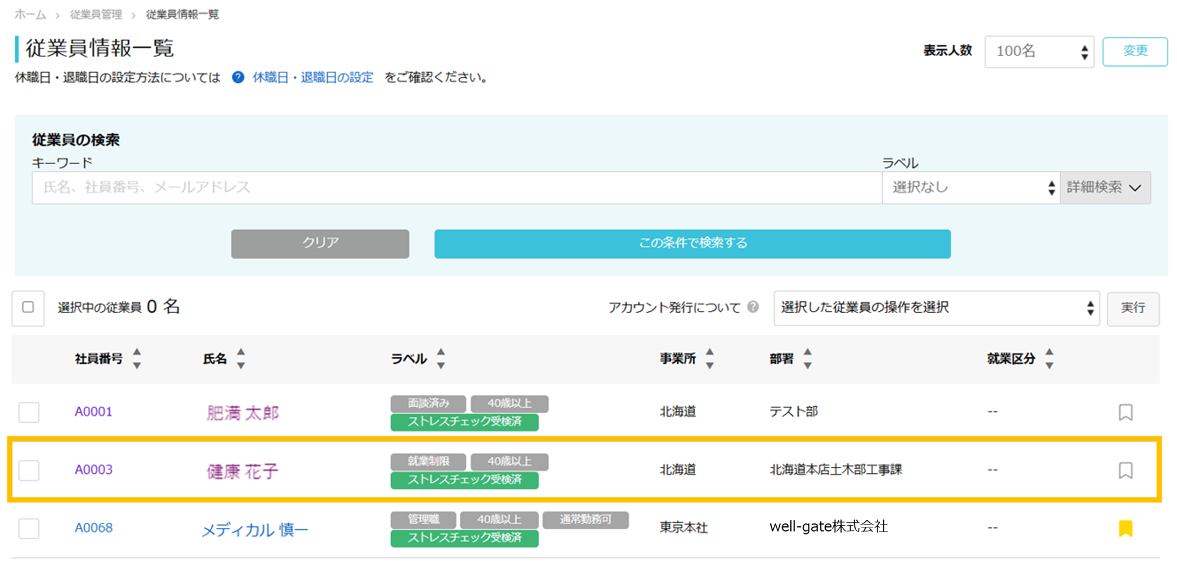
Task: Open the 表示人数 100名 dropdown
Action: pyautogui.click(x=1039, y=52)
